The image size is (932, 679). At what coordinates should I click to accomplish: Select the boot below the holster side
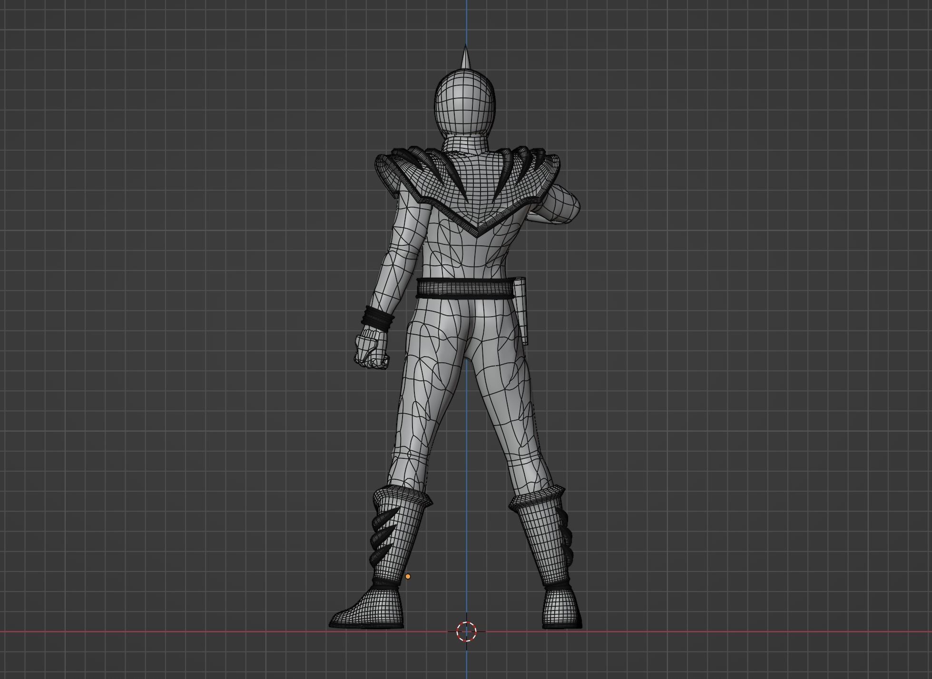pos(546,557)
